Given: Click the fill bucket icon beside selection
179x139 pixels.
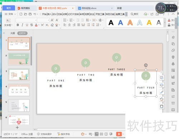Looking at the screenshot, I should point(161,99).
